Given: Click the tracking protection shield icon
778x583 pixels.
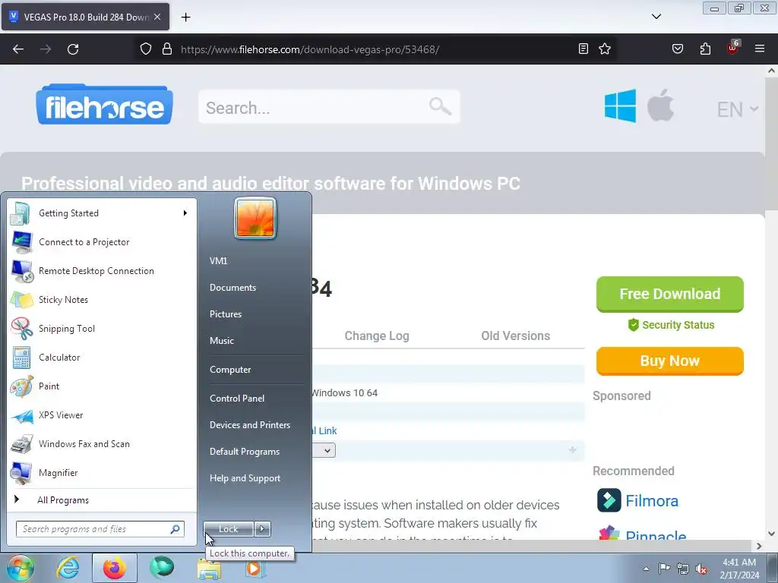Looking at the screenshot, I should [x=145, y=49].
